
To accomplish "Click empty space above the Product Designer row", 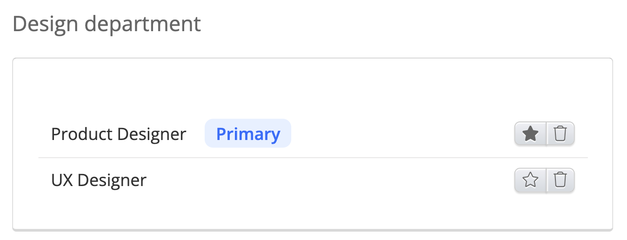I will [313, 88].
